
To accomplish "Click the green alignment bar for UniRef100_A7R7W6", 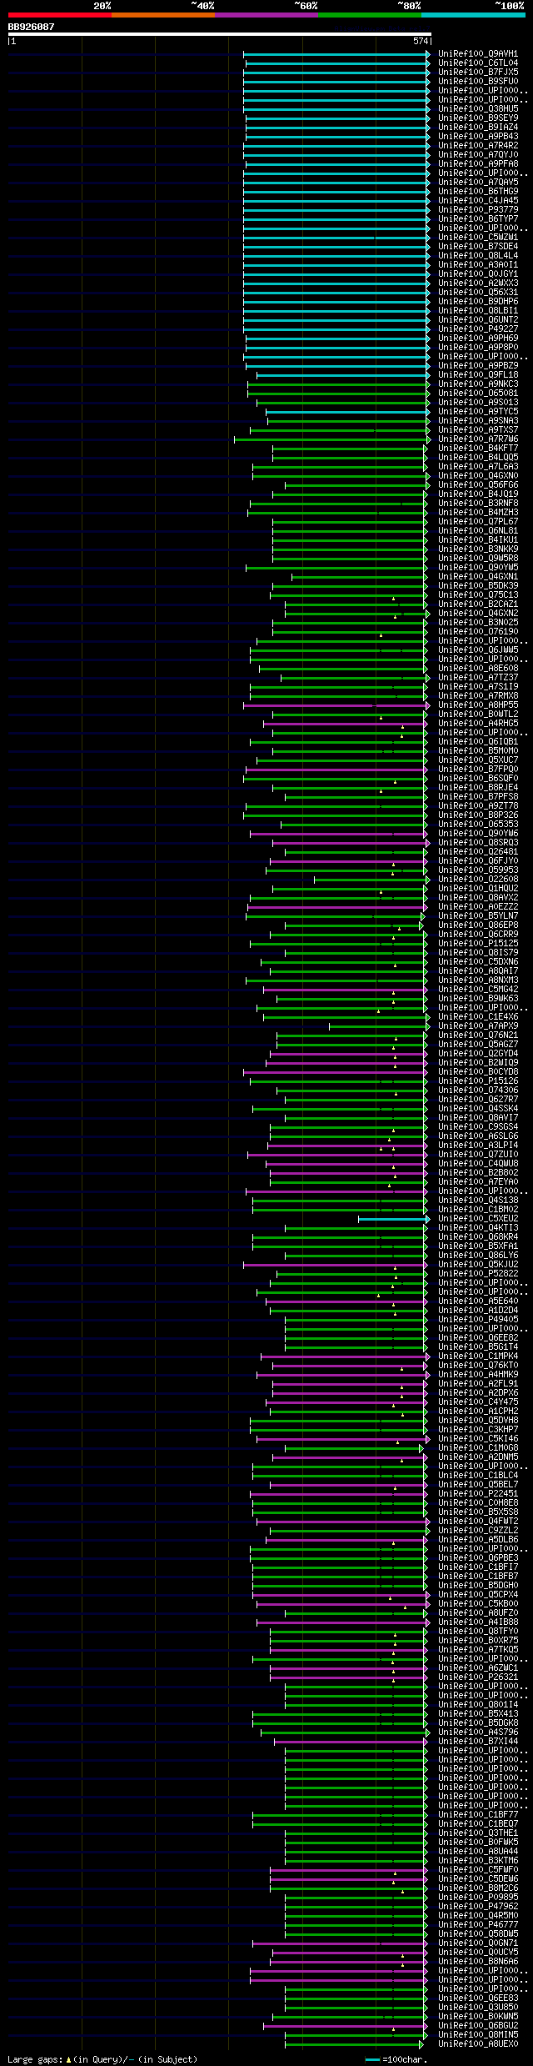I will point(332,439).
